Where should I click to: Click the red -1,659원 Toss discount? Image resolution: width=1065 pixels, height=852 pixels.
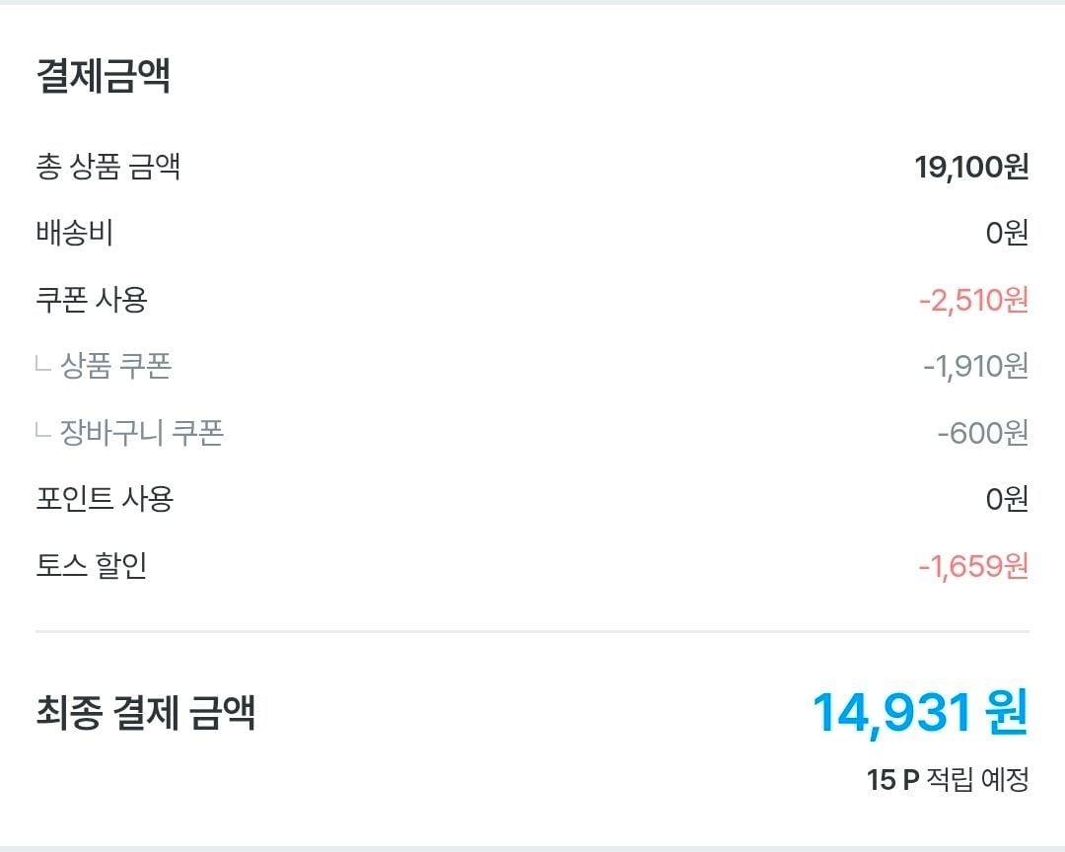(973, 566)
